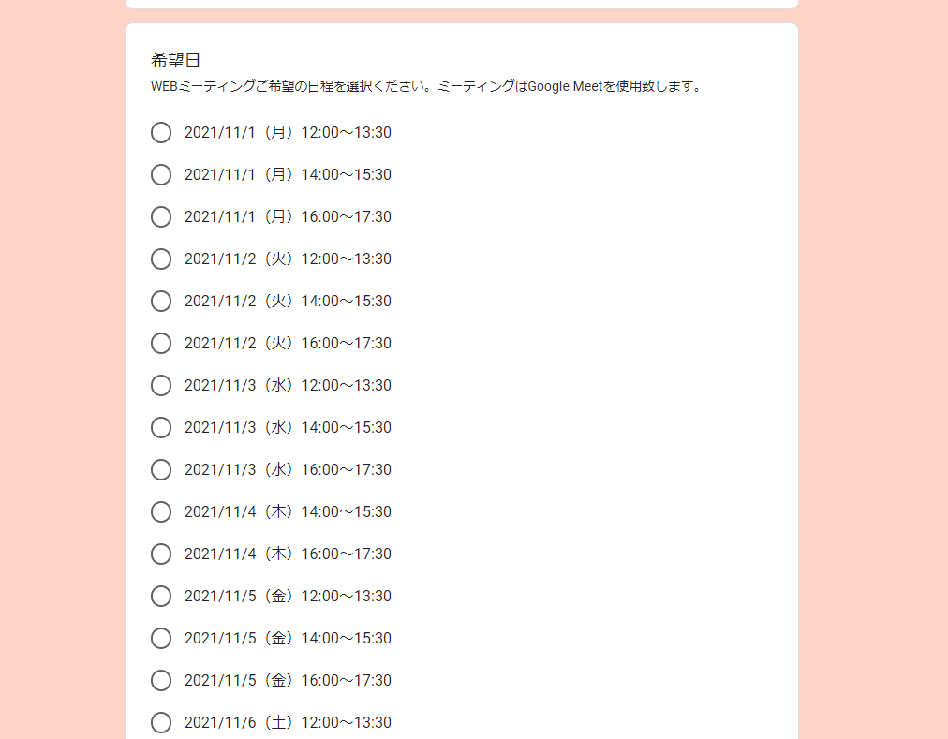Image resolution: width=948 pixels, height=739 pixels.
Task: Pick 2021/11/3 (水) 16:00～17:30 radio option
Action: tap(161, 470)
